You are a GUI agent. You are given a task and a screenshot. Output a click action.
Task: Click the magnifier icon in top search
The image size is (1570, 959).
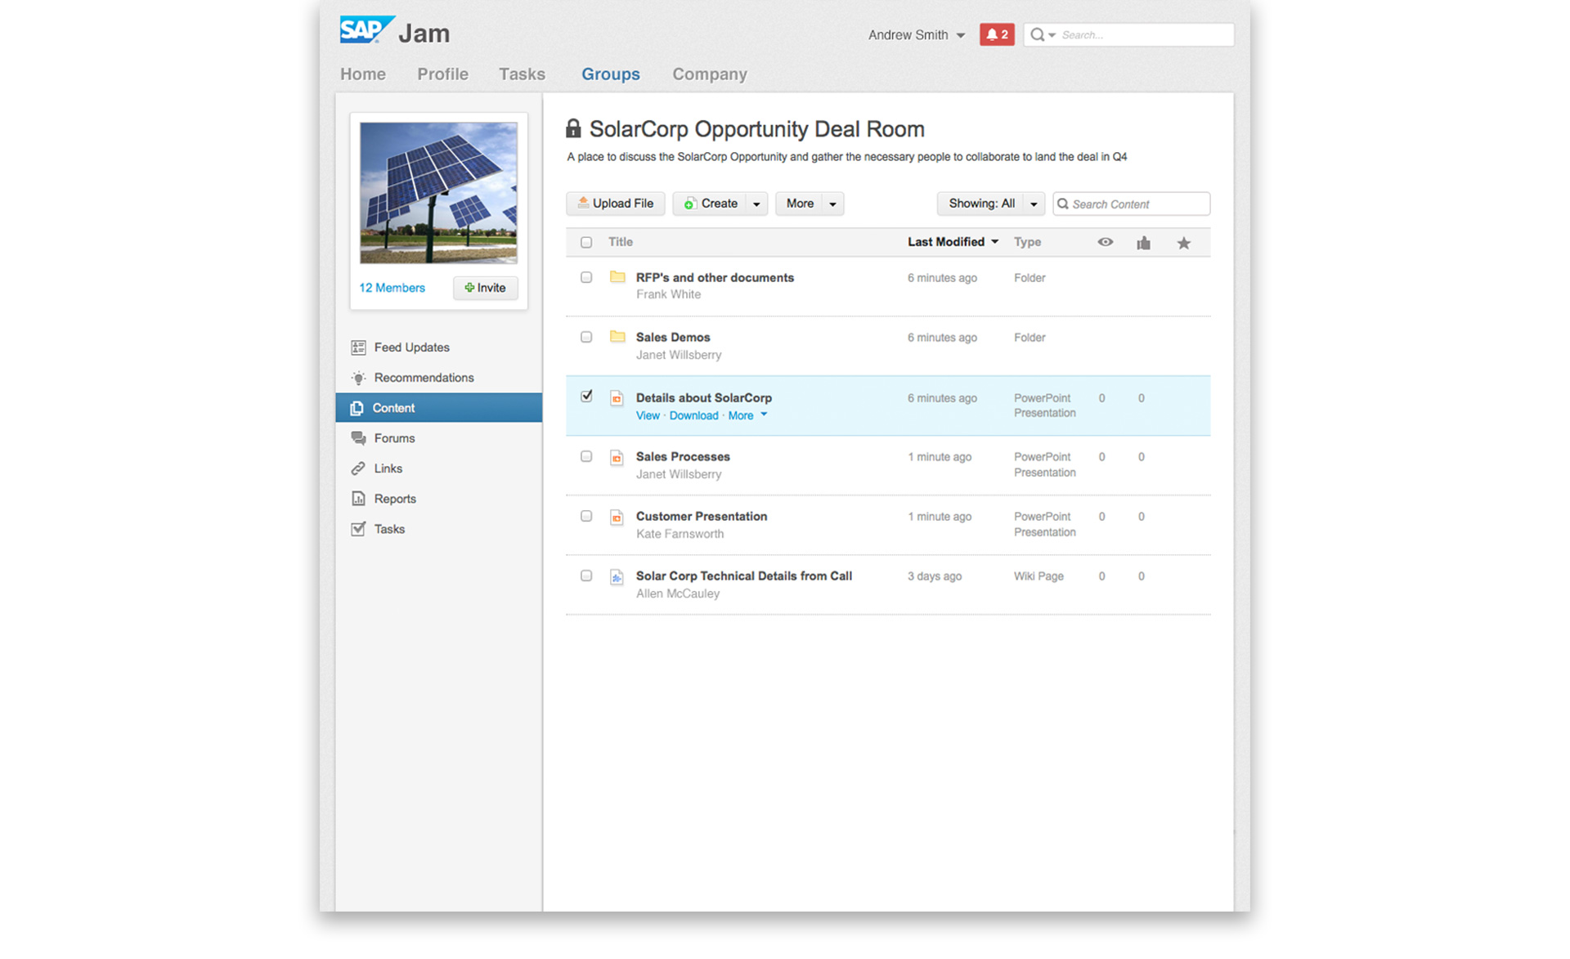tap(1037, 34)
